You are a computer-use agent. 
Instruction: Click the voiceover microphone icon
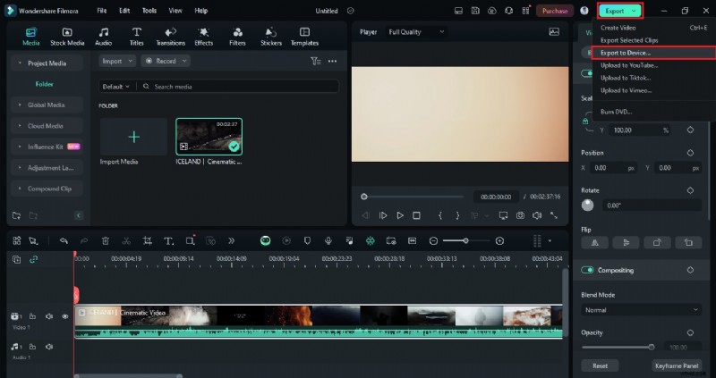click(x=328, y=240)
